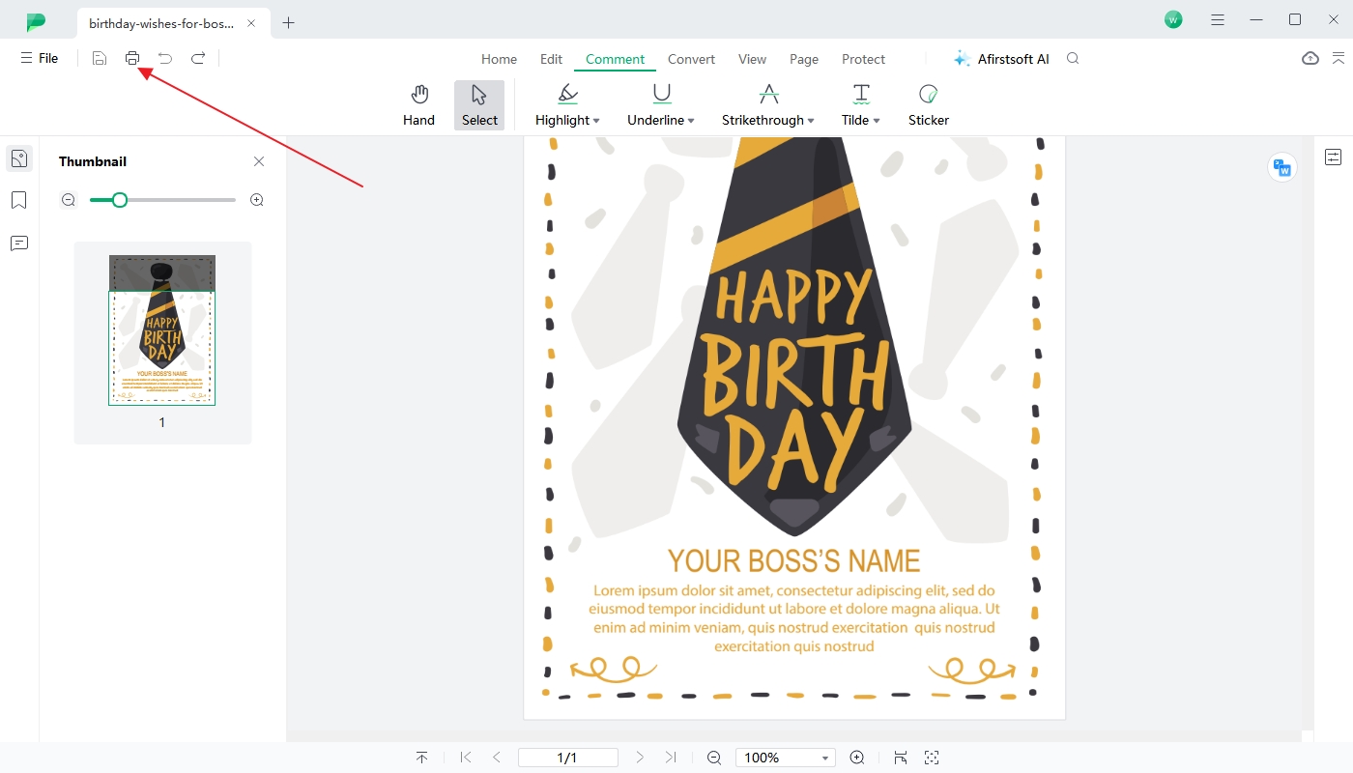Screen dimensions: 1353x773
Task: Click the Save icon in the quick toolbar
Action: click(x=100, y=58)
